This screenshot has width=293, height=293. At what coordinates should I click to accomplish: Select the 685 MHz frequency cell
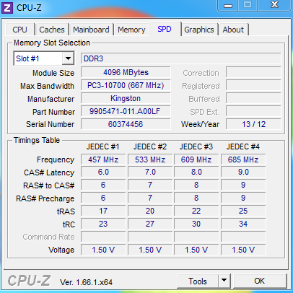click(243, 159)
